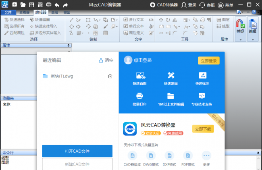Open 批量打印 feature
Image resolution: width=262 pixels, height=170 pixels.
tap(139, 99)
